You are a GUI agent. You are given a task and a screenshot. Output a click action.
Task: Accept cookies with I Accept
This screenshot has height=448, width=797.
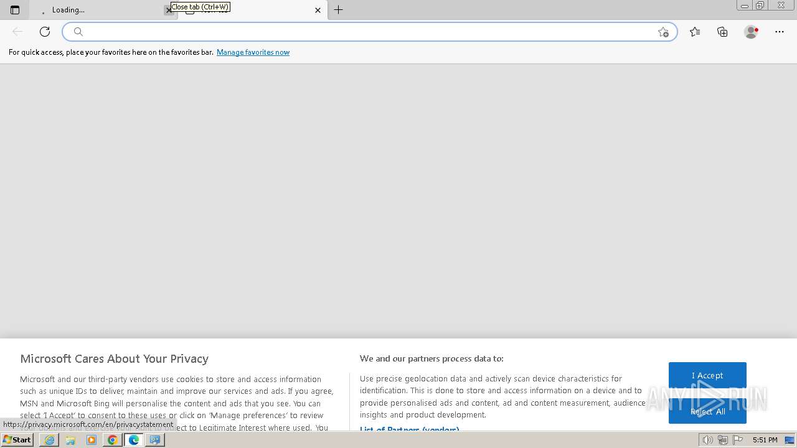(707, 375)
